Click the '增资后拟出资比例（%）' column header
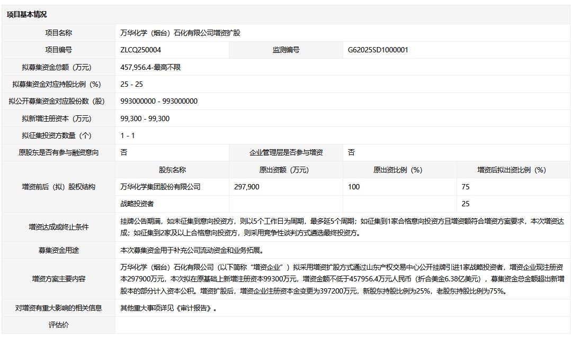Viewport: 571px width, 338px height. click(x=513, y=170)
